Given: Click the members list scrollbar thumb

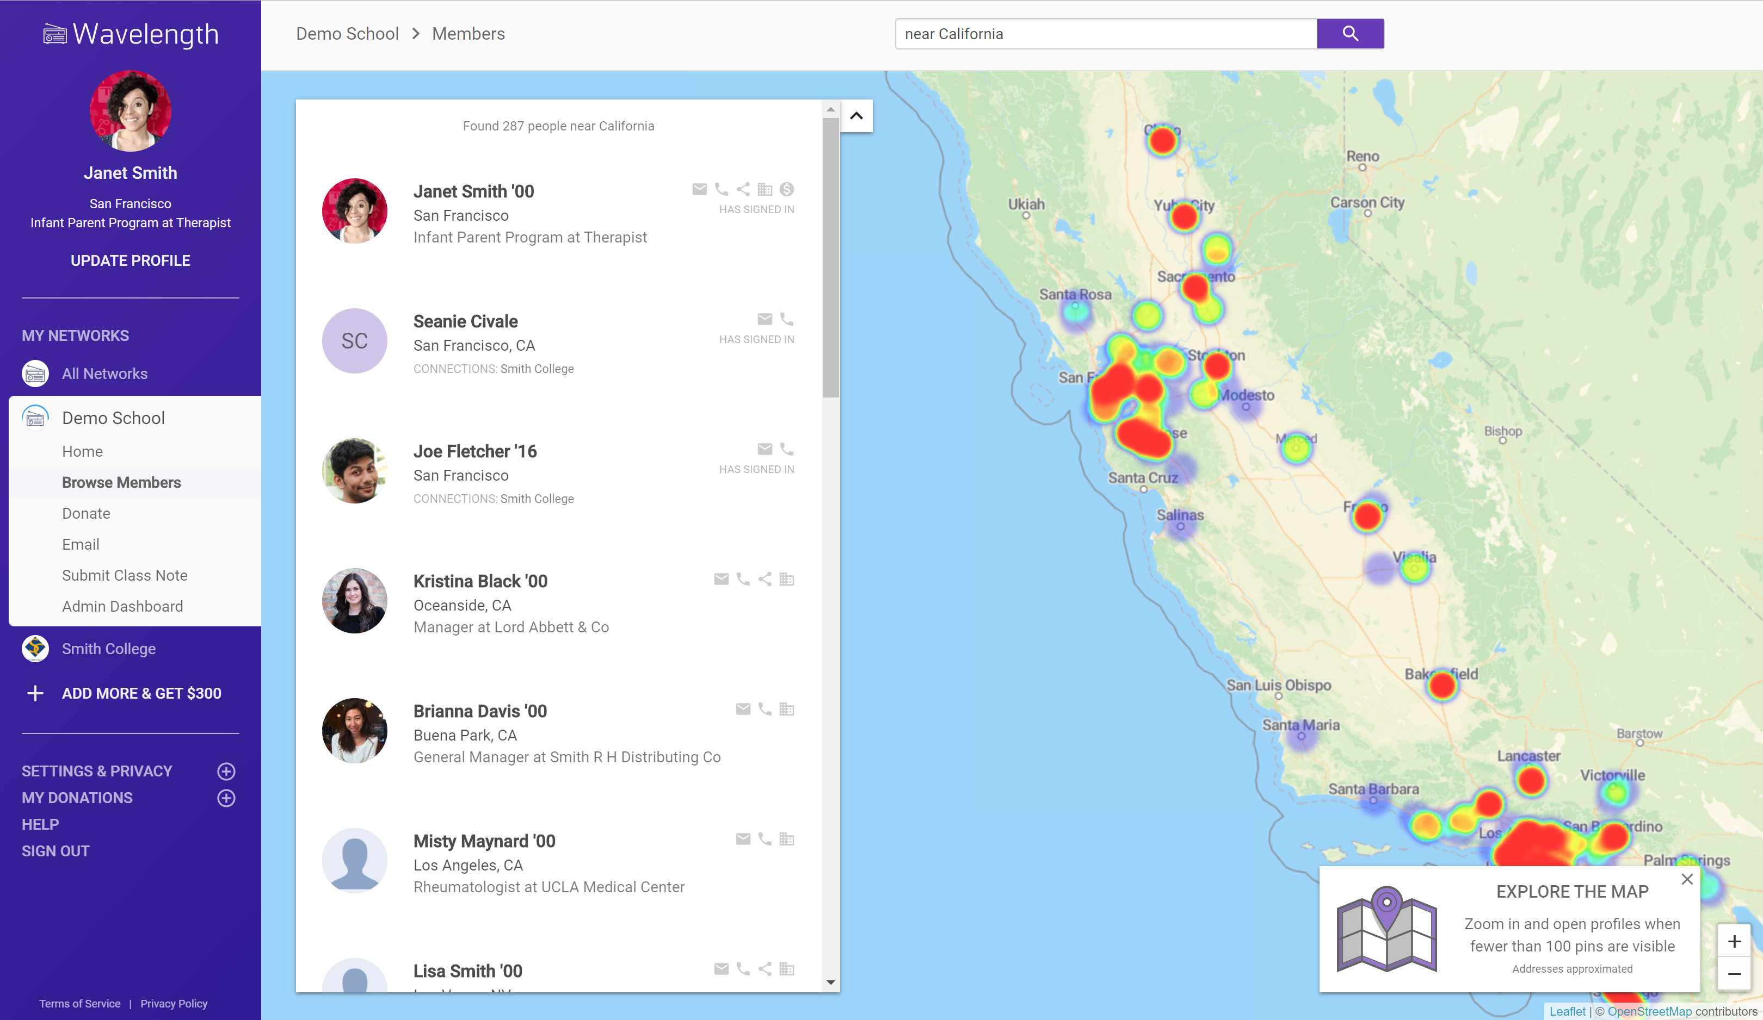Looking at the screenshot, I should (830, 257).
